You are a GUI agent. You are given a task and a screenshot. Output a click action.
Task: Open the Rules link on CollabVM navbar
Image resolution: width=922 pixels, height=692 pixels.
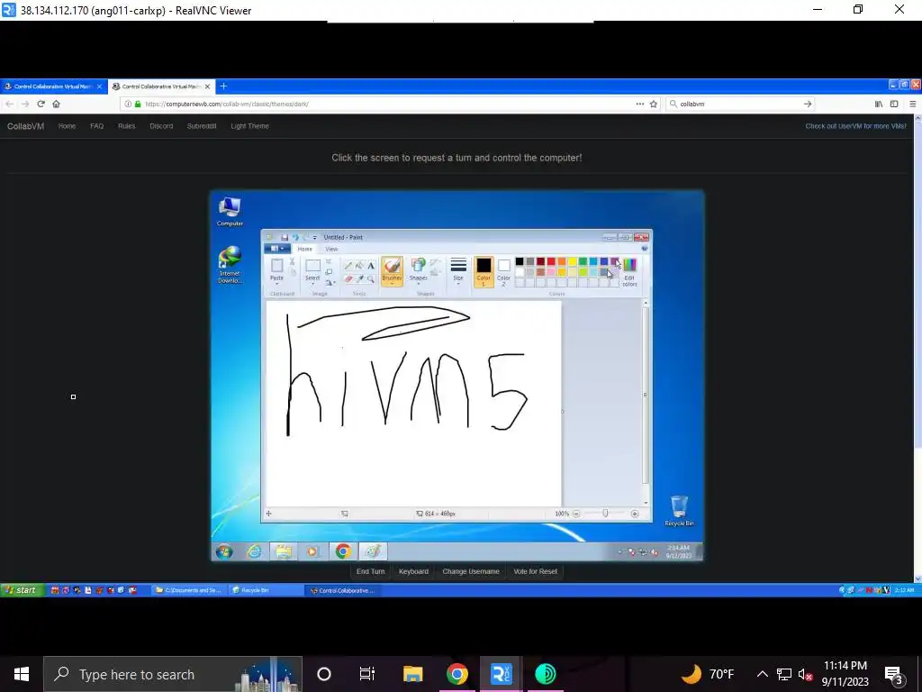pos(126,126)
